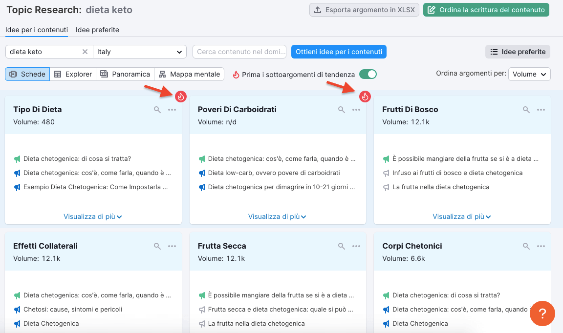The width and height of the screenshot is (563, 333).
Task: Click the search icon on Corpi Chetonici card
Action: pos(526,247)
